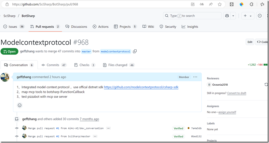Image resolution: width=269 pixels, height=143 pixels.
Task: Click the browser Extensions puzzle icon
Action: tap(251, 5)
